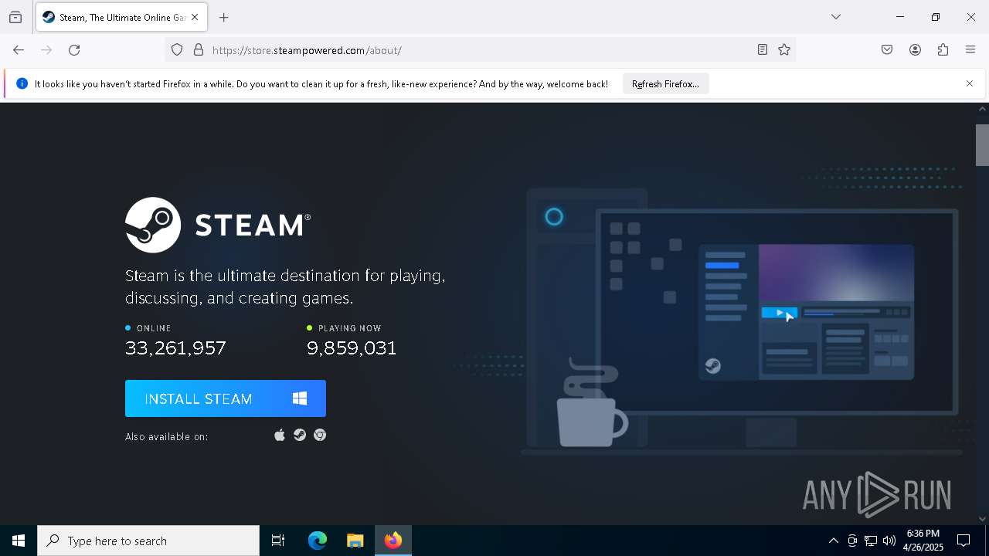Screen dimensions: 989x556
Task: Click the info icon in the notification bar
Action: pos(22,83)
